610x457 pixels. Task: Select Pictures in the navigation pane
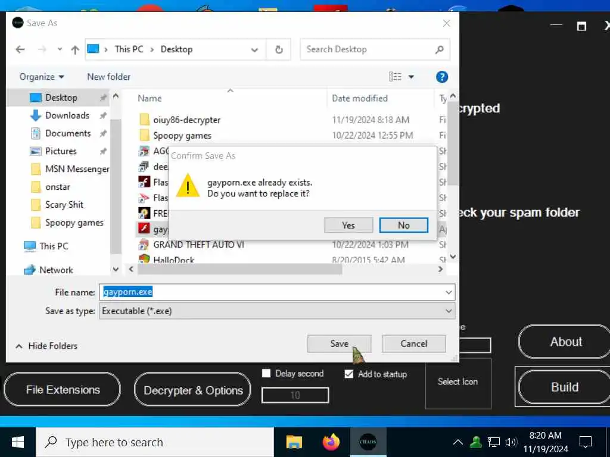(x=61, y=151)
